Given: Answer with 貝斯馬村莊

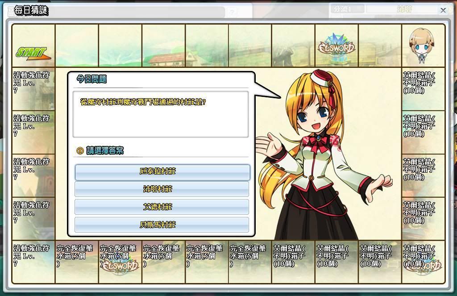Looking at the screenshot, I should click(x=162, y=225).
